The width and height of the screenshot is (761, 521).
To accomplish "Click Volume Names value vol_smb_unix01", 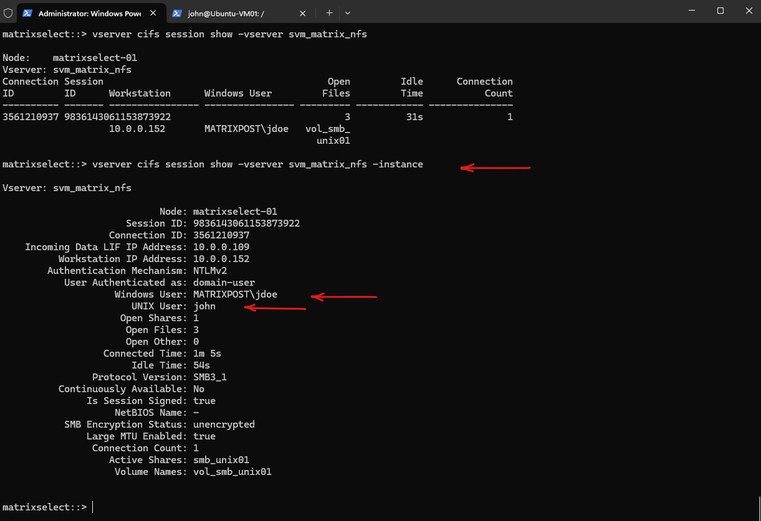I will click(232, 472).
